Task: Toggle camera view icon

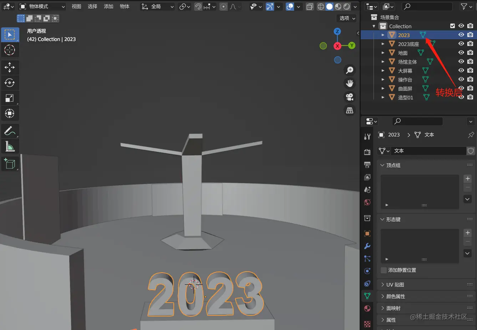Action: pyautogui.click(x=350, y=97)
